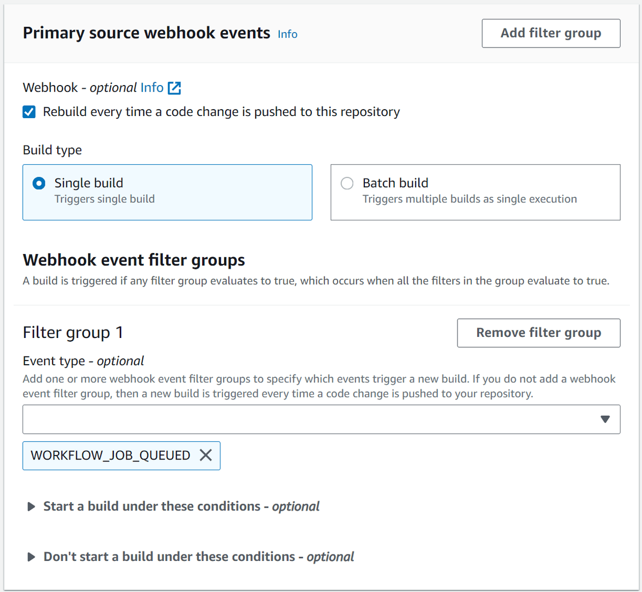This screenshot has height=592, width=642.
Task: Select the Batch build option
Action: tap(475, 192)
